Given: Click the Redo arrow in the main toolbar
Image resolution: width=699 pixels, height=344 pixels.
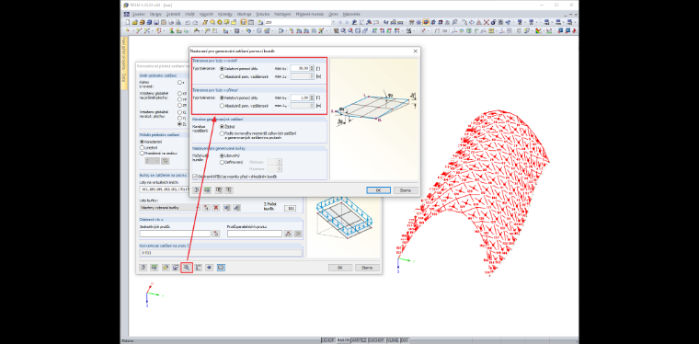Looking at the screenshot, I should tap(195, 22).
